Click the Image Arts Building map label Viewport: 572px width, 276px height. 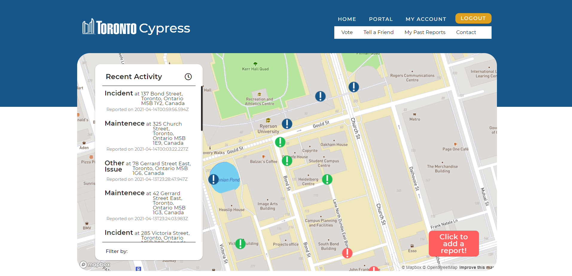click(x=268, y=206)
